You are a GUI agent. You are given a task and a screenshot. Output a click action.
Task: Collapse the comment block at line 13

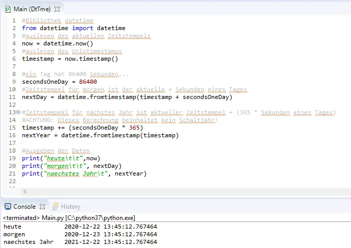pos(18,112)
